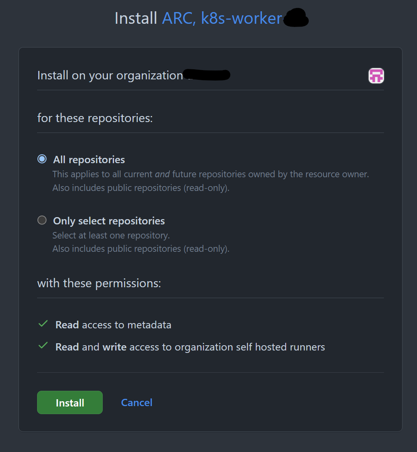Click the green Install button
This screenshot has width=417, height=452.
[x=70, y=402]
